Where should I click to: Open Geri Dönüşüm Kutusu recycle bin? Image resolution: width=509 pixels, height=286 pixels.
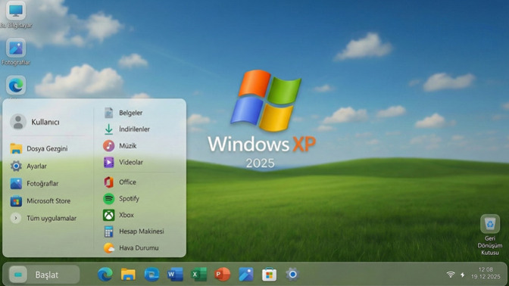point(490,235)
